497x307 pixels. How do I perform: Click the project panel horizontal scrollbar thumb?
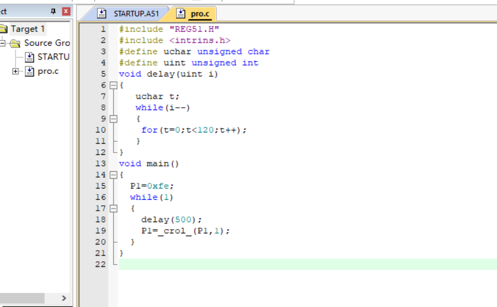point(22,298)
